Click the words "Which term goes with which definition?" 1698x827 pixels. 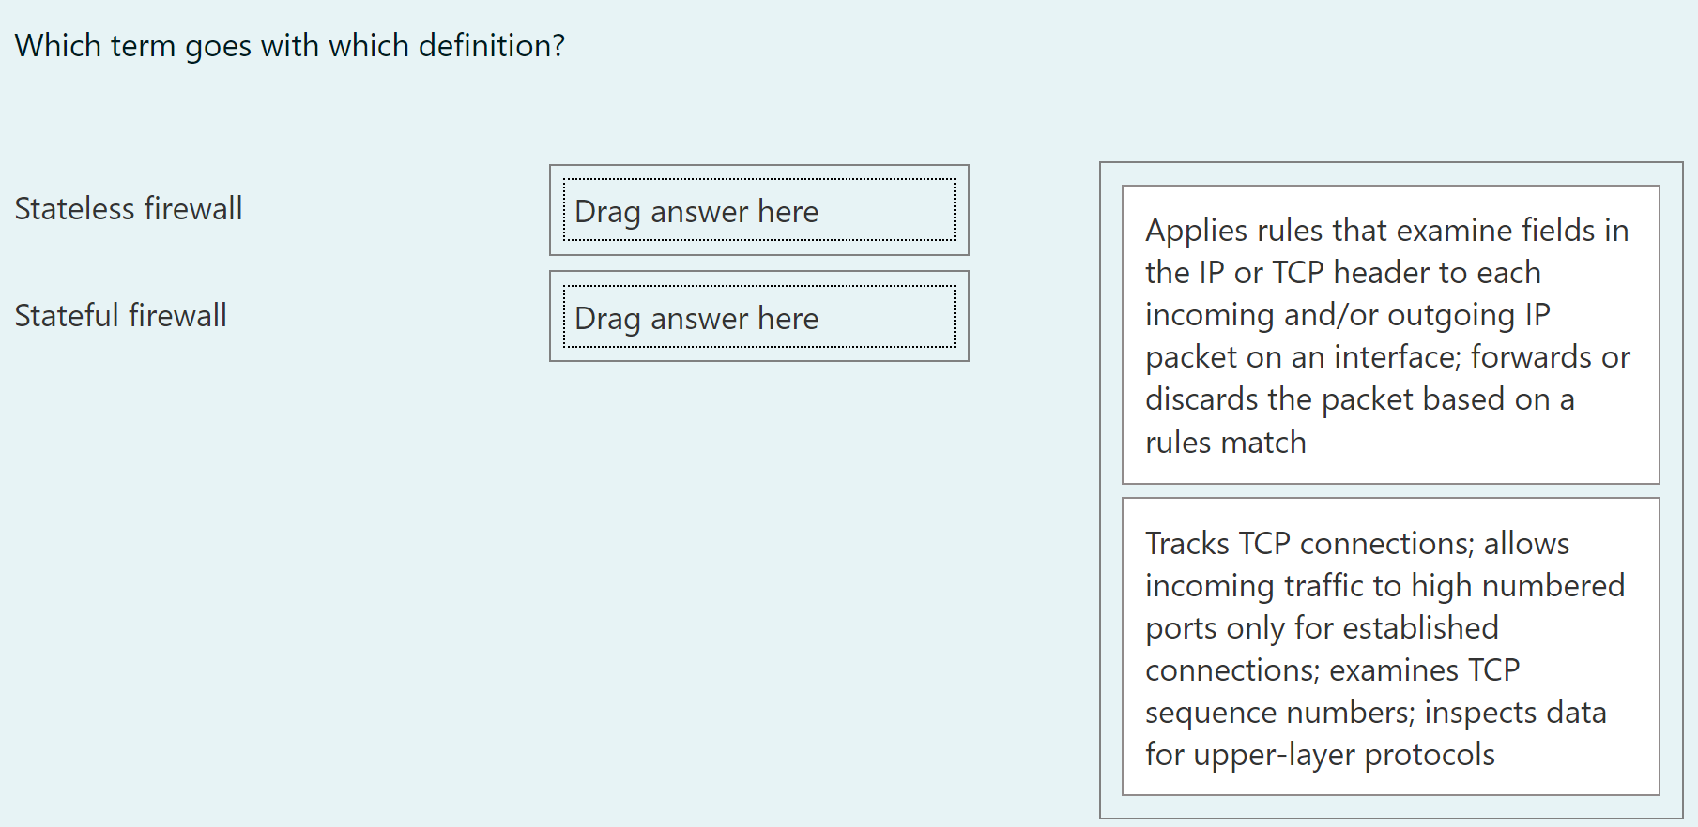[x=290, y=45]
